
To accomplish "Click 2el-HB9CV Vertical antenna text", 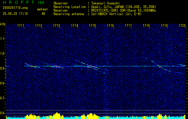I will coord(116,14).
